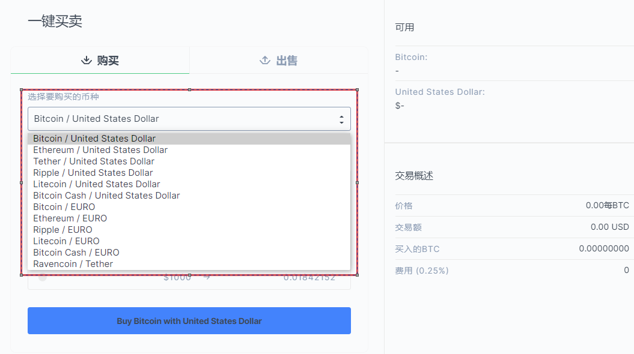Screen dimensions: 634x354
Task: Pick Ripple / EURO option
Action: coord(189,230)
